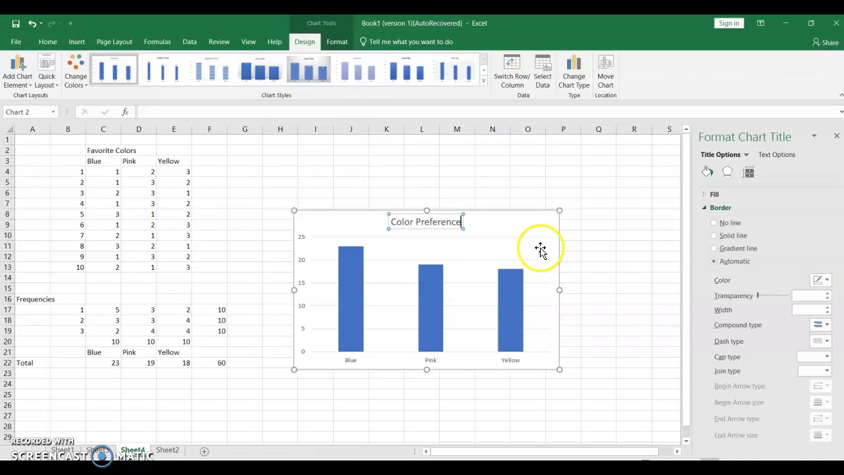844x475 pixels.
Task: Click the Sign in button
Action: [x=729, y=23]
